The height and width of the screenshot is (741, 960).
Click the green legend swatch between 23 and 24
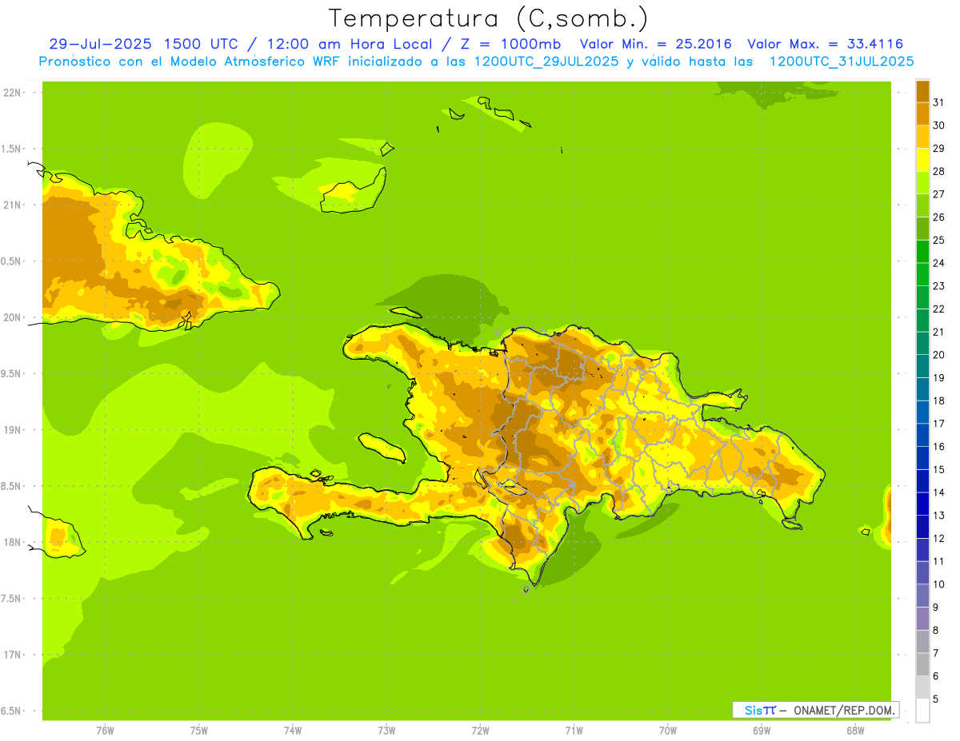(922, 274)
